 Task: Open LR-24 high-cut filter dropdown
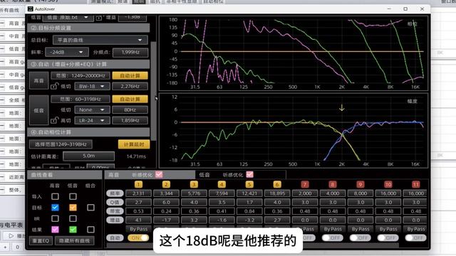click(x=92, y=120)
